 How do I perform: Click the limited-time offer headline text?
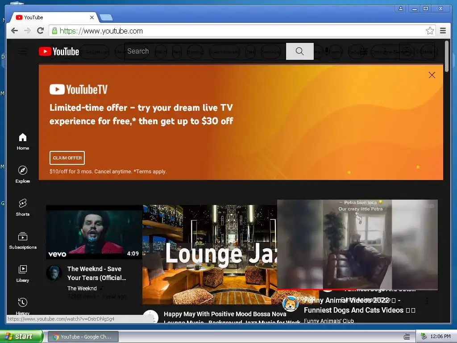(x=141, y=114)
